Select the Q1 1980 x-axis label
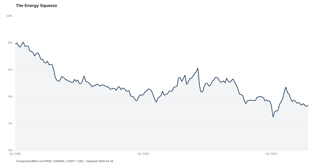 pyautogui.click(x=15, y=154)
